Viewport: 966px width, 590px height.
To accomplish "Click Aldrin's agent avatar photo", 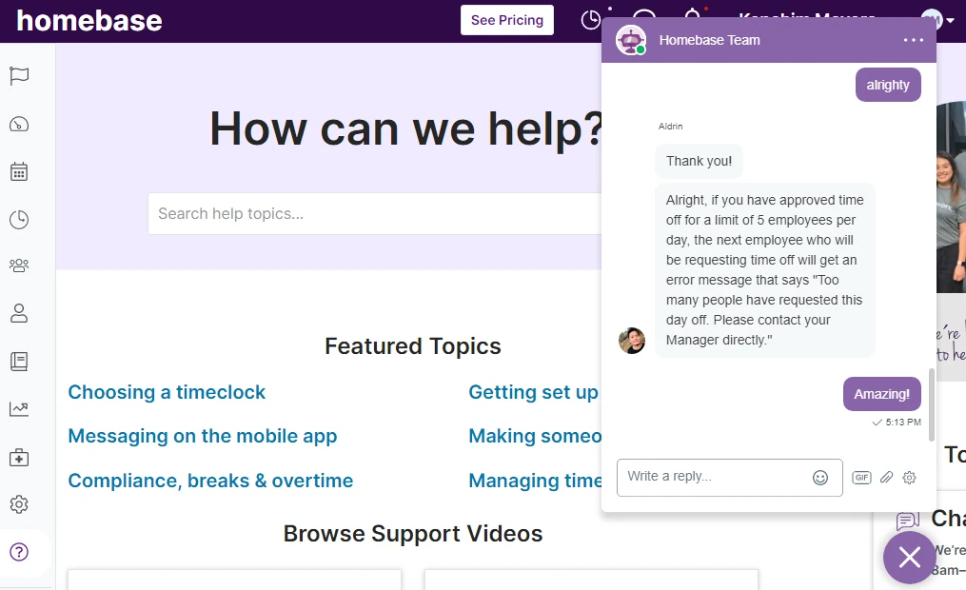I will click(x=632, y=341).
